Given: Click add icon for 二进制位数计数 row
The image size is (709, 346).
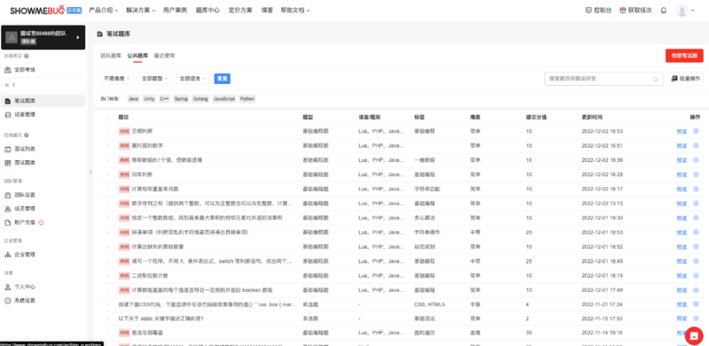Looking at the screenshot, I should pyautogui.click(x=696, y=275).
